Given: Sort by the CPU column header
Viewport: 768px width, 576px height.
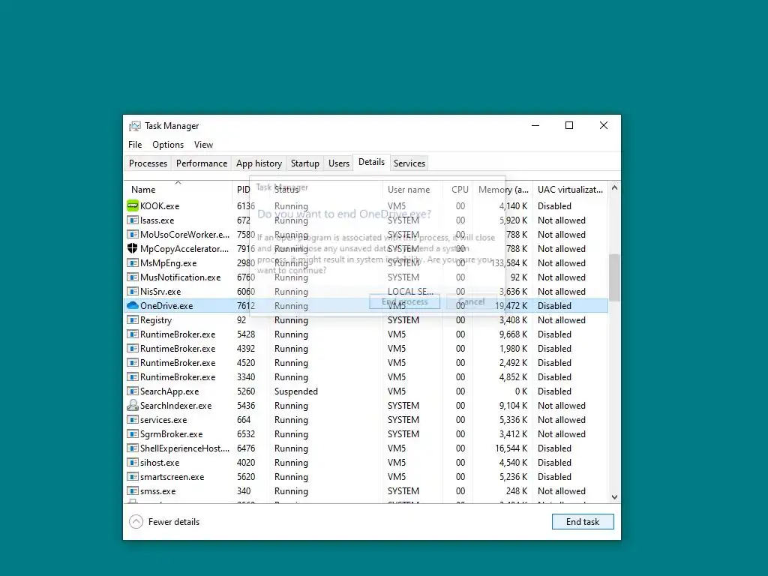Looking at the screenshot, I should click(x=460, y=190).
